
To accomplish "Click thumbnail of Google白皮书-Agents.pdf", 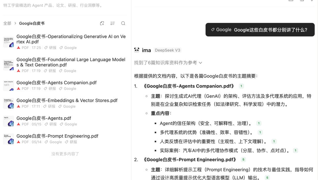I will [9, 121].
